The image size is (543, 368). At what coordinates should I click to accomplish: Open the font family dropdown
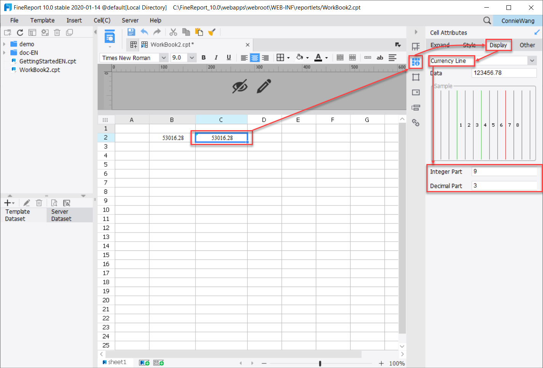[164, 57]
